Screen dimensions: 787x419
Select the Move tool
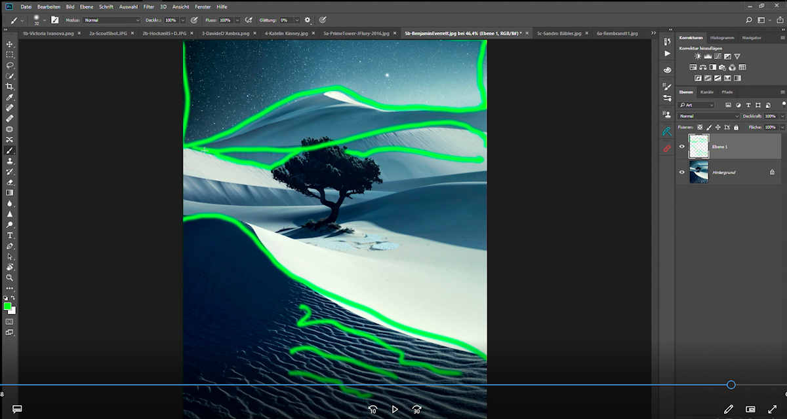coord(10,44)
